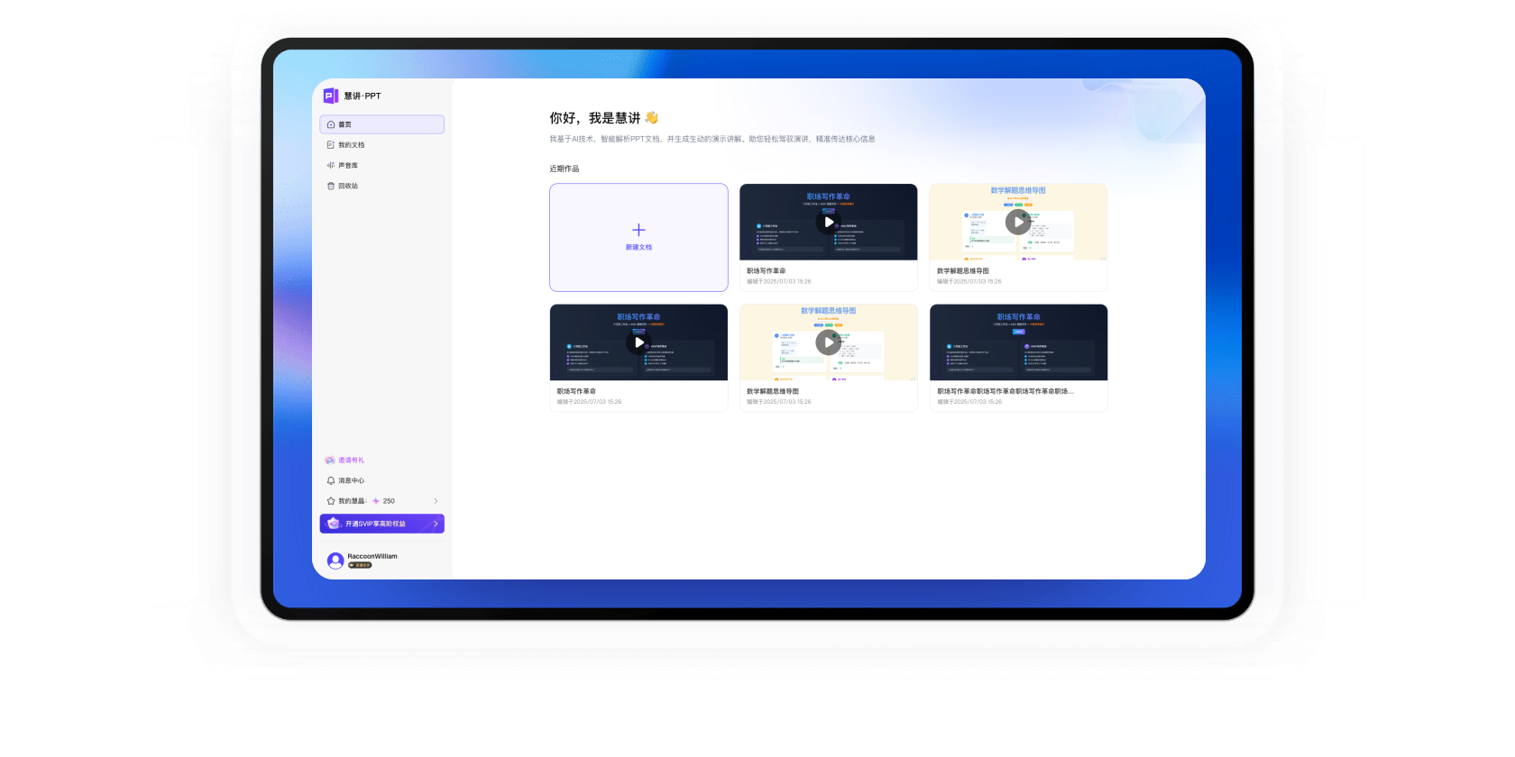1515x757 pixels.
Task: Go to 我的文档 in the sidebar
Action: coord(351,145)
